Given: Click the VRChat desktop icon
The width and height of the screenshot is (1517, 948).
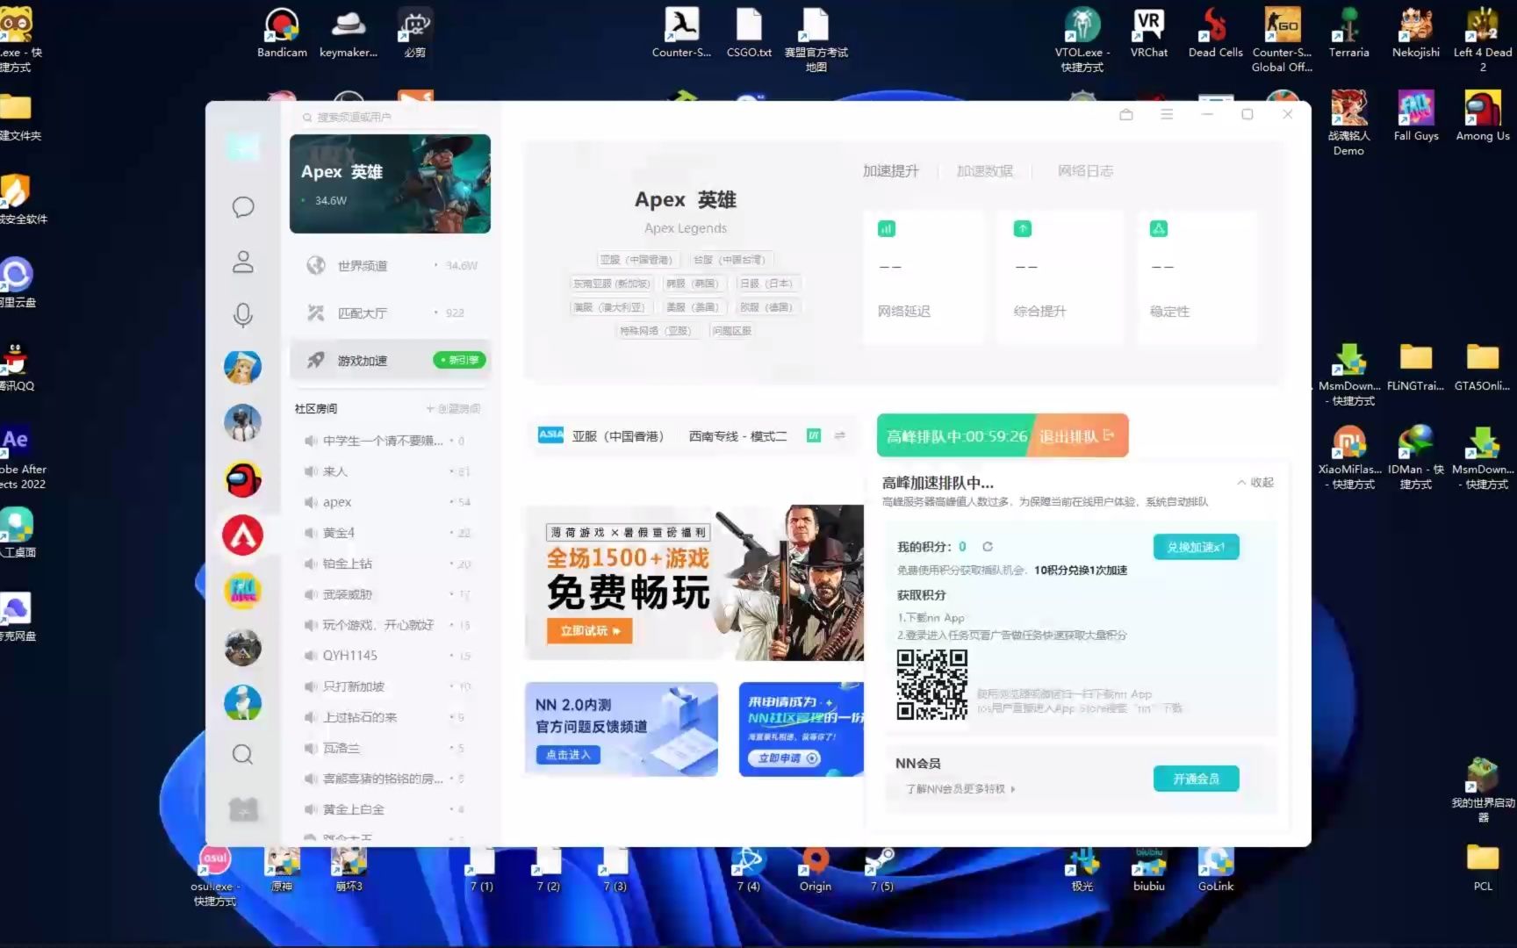Looking at the screenshot, I should [x=1148, y=32].
